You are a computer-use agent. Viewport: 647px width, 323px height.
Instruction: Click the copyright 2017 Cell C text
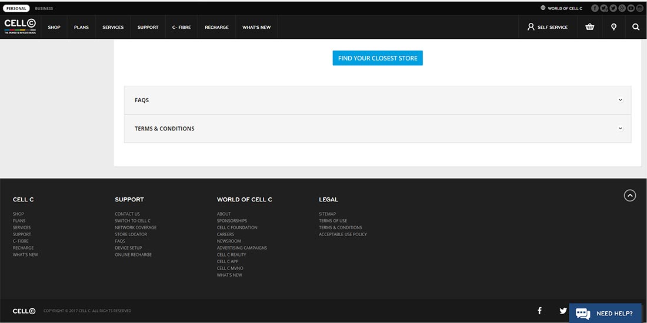88,311
